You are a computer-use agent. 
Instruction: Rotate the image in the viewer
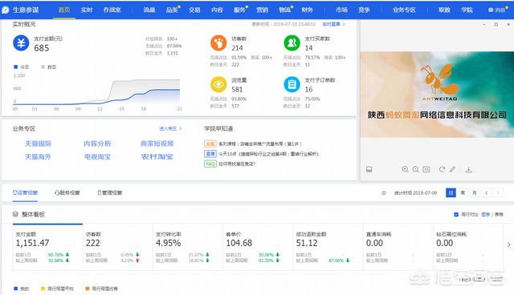pyautogui.click(x=442, y=169)
